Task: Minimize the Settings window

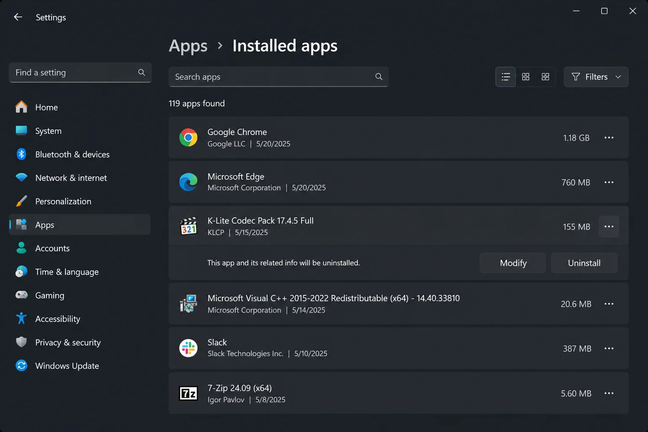Action: 576,11
